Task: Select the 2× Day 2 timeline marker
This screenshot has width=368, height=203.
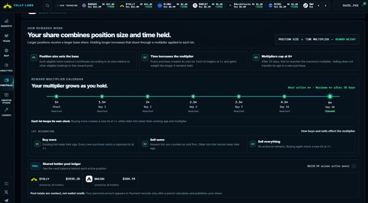Action: click(x=147, y=97)
